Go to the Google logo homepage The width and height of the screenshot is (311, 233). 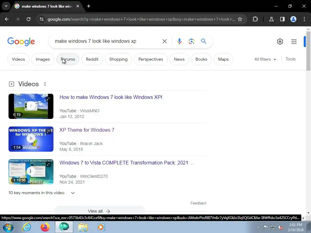21,41
